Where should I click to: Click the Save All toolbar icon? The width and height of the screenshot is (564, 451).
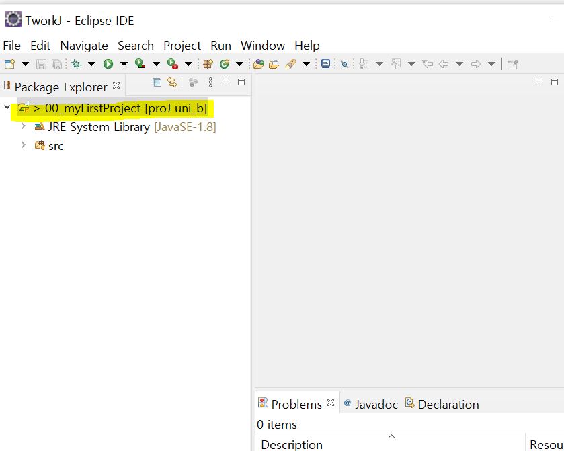click(x=57, y=64)
